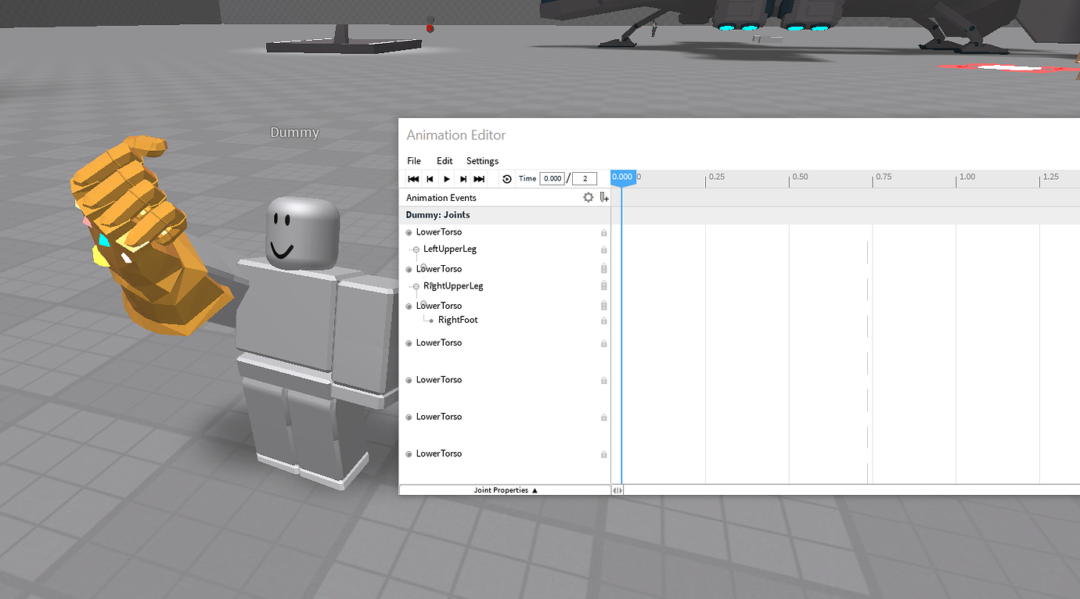This screenshot has height=599, width=1080.
Task: Toggle animation looping
Action: tap(507, 179)
